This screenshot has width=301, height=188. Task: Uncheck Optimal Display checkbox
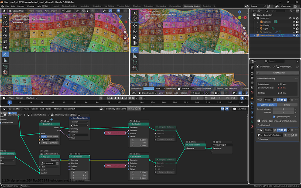pyautogui.click(x=274, y=117)
